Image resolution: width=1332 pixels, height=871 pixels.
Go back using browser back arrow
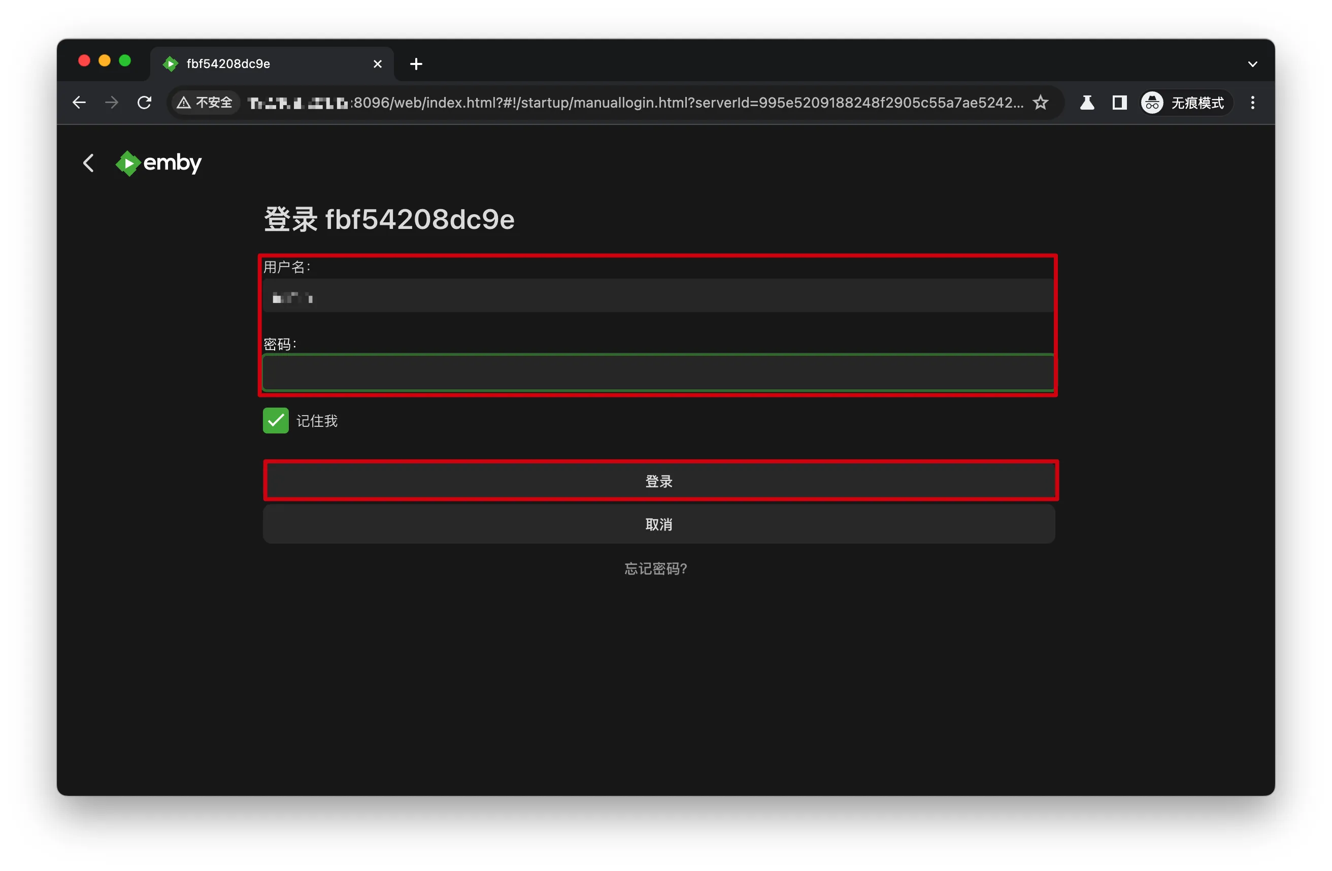click(80, 103)
